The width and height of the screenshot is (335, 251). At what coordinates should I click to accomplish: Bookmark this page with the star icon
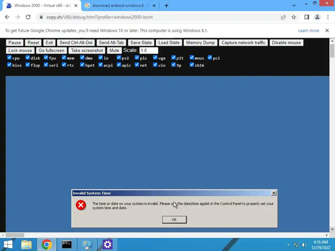294,17
